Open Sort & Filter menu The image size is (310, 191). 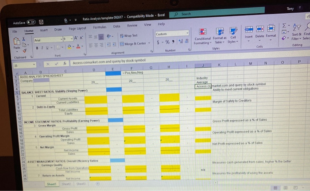click(297, 31)
